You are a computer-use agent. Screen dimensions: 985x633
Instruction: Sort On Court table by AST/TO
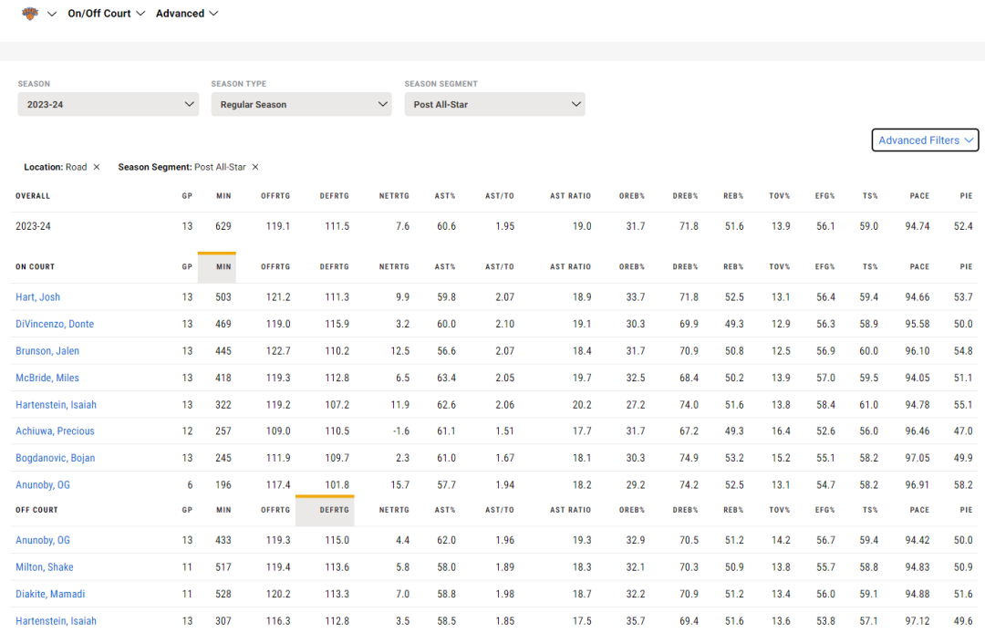tap(500, 267)
